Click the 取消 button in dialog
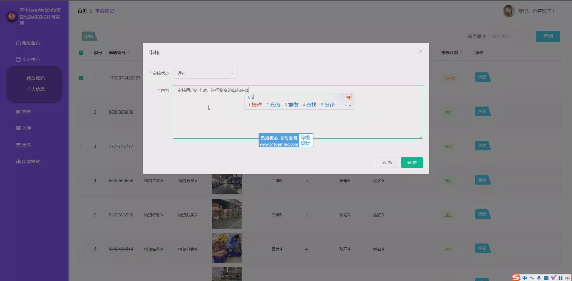The height and width of the screenshot is (281, 572). [x=387, y=163]
